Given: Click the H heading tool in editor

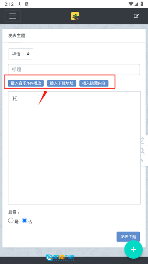Looking at the screenshot, I should 14,98.
